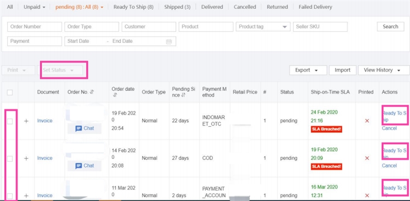The image size is (410, 201).
Task: Click Cancel for the 27 days order
Action: (389, 165)
